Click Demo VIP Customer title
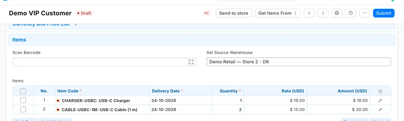The image size is (404, 121). 40,13
